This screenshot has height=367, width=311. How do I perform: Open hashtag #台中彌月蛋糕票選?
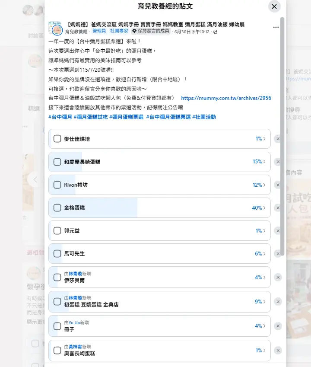pos(168,117)
